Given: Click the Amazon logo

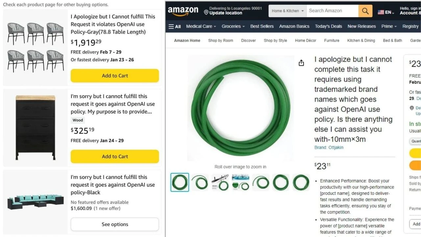Looking at the screenshot, I should click(183, 11).
